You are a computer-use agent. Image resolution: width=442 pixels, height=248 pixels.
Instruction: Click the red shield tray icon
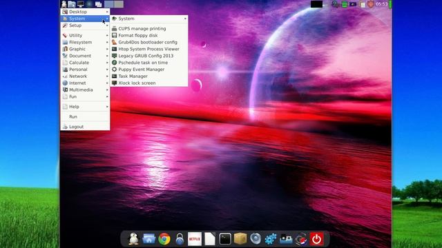click(x=370, y=4)
